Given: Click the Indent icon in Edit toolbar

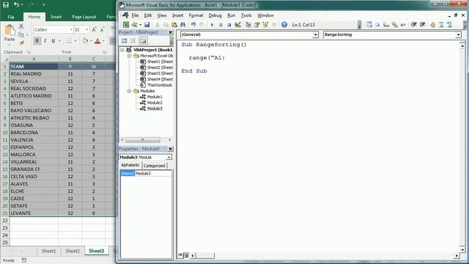Looking at the screenshot, I should click(x=414, y=25).
